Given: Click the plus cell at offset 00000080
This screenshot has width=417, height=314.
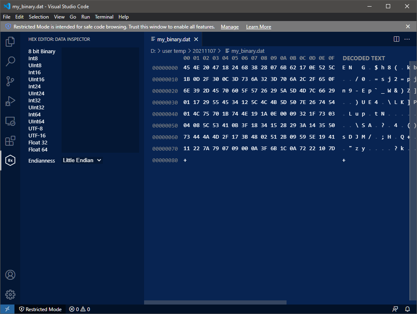Looking at the screenshot, I should point(185,160).
